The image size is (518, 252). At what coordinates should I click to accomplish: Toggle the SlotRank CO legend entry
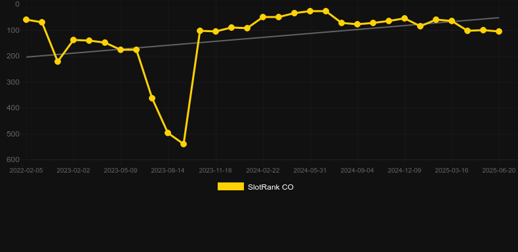255,187
